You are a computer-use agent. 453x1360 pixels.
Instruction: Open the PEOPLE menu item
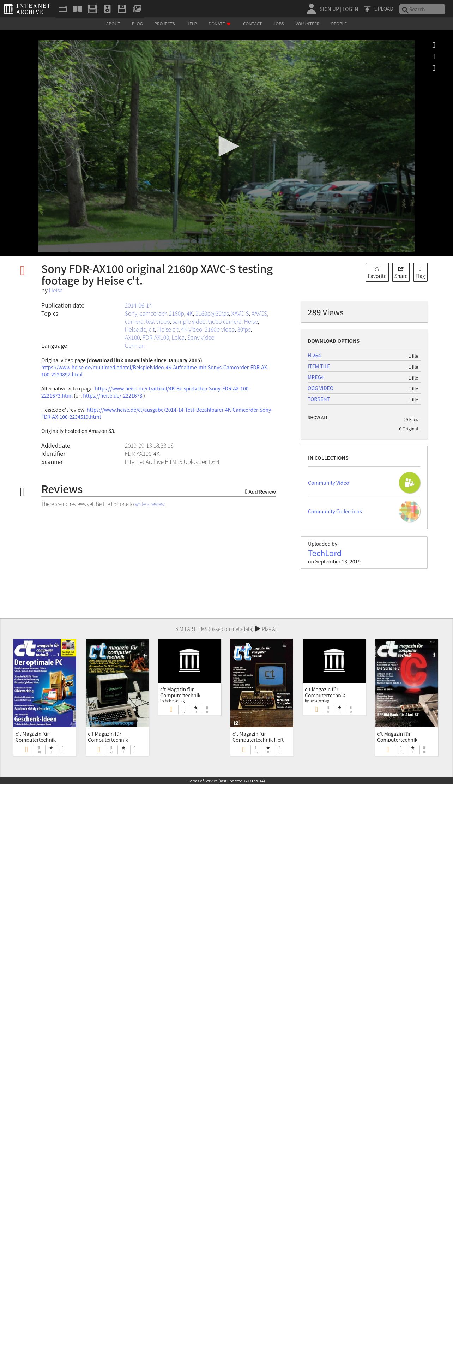click(x=339, y=24)
